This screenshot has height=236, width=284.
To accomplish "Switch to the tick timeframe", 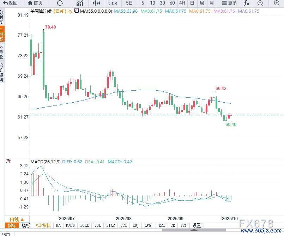I will pyautogui.click(x=113, y=3).
